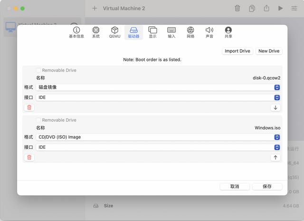Image resolution: width=304 pixels, height=221 pixels.
Task: Toggle Removable Drive checkbox for disk-0.qcow2
Action: pos(39,70)
